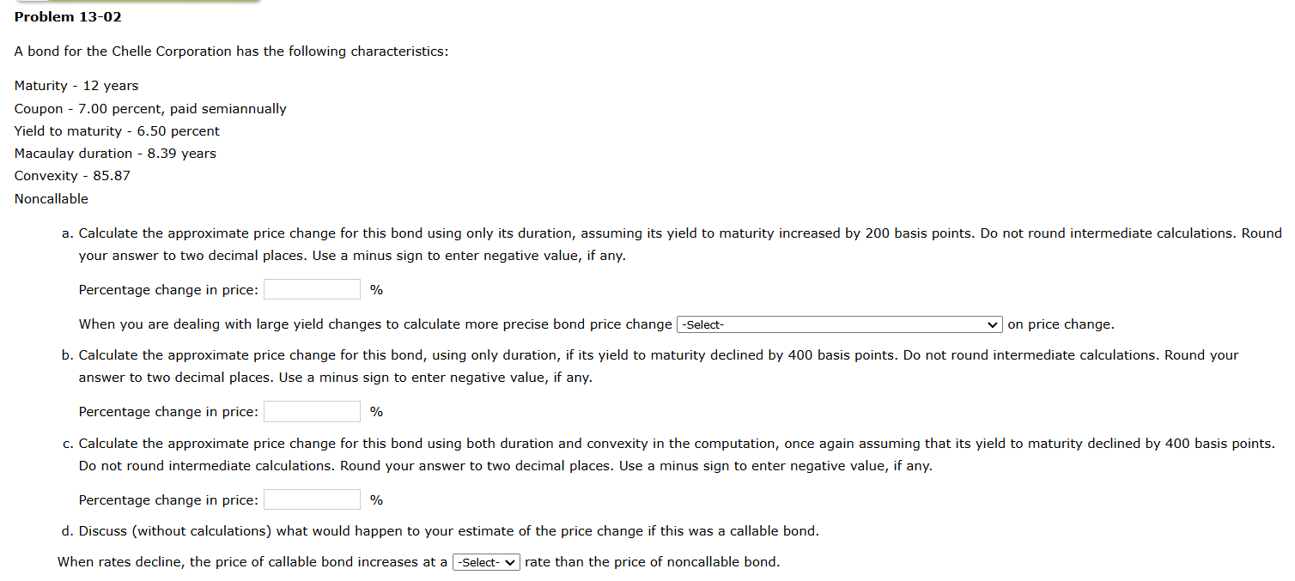Click the "Noncallable" text line
The height and width of the screenshot is (581, 1295).
[51, 198]
